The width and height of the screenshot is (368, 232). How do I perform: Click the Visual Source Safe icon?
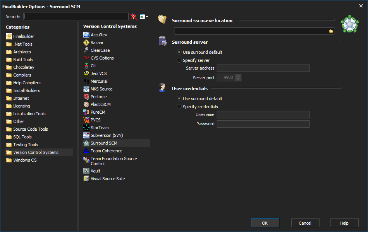tap(86, 179)
